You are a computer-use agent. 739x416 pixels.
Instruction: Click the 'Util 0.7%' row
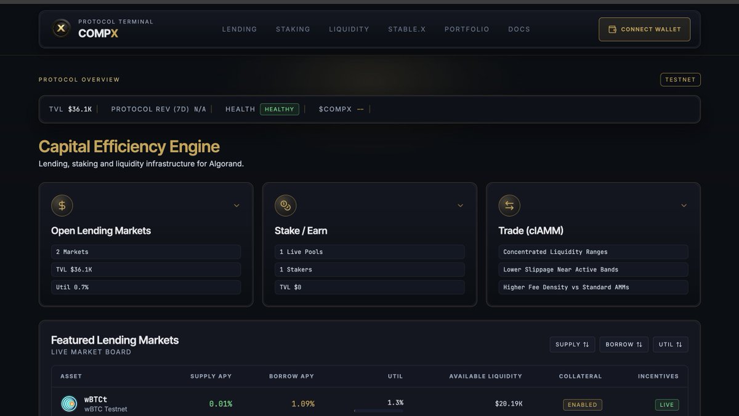point(146,287)
